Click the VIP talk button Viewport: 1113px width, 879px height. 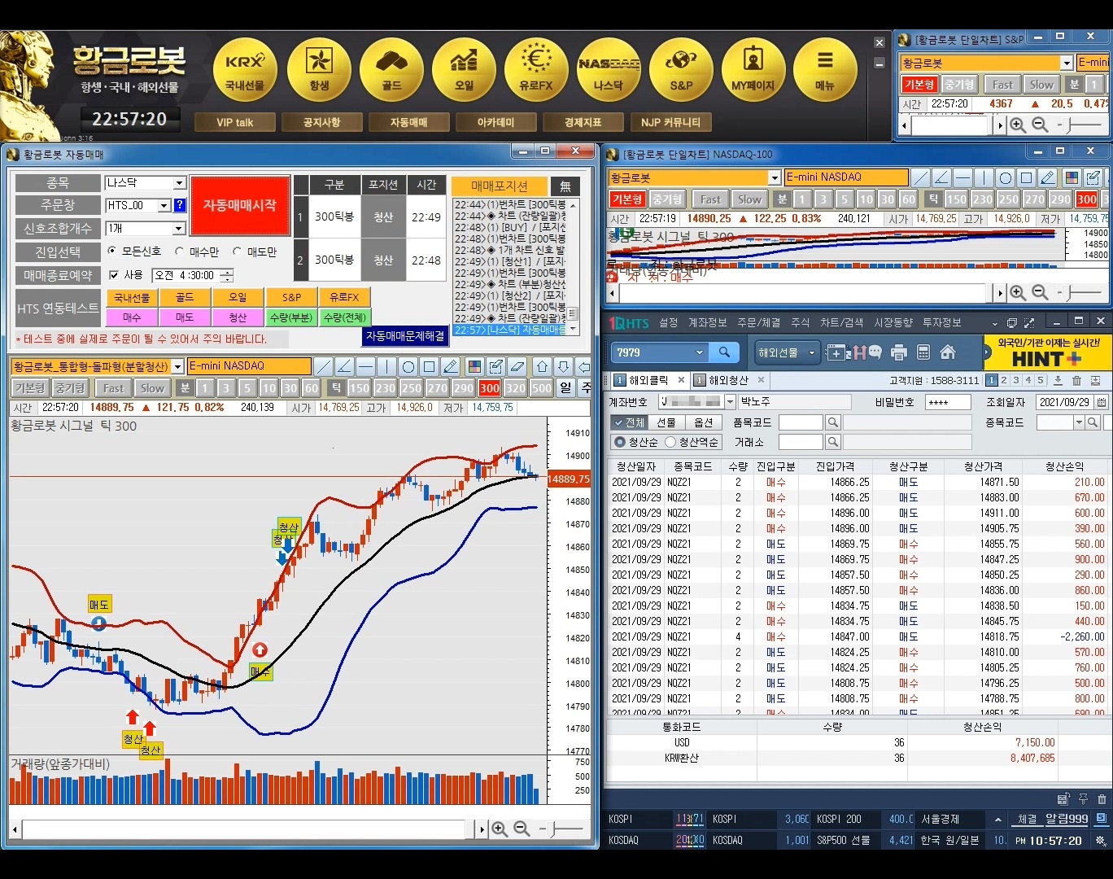(235, 122)
